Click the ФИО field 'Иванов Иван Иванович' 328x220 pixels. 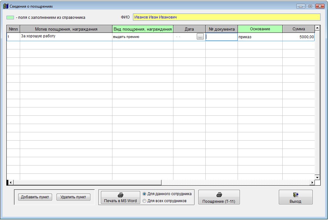pyautogui.click(x=226, y=17)
